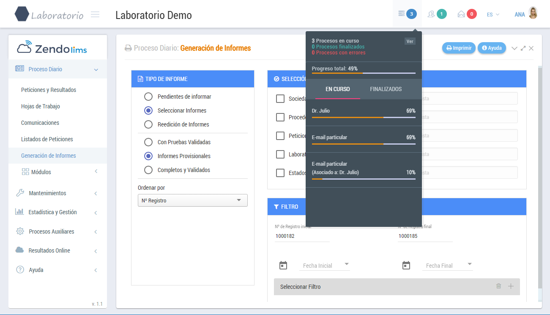Viewport: 550px width, 315px height.
Task: Click the document icon in TIPO DE INFORME header
Action: (x=140, y=79)
